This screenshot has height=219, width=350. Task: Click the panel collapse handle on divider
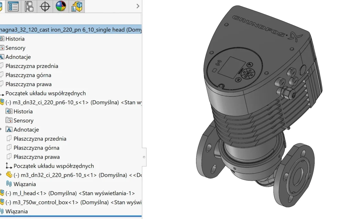pyautogui.click(x=144, y=157)
